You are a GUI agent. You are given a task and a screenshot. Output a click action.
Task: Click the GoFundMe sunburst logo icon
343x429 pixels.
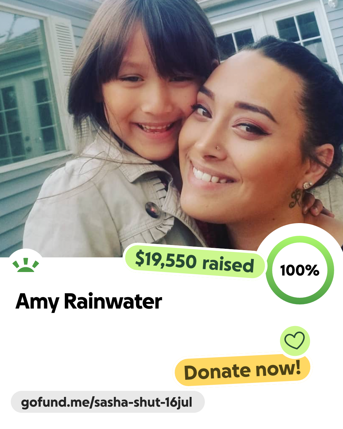(x=26, y=265)
